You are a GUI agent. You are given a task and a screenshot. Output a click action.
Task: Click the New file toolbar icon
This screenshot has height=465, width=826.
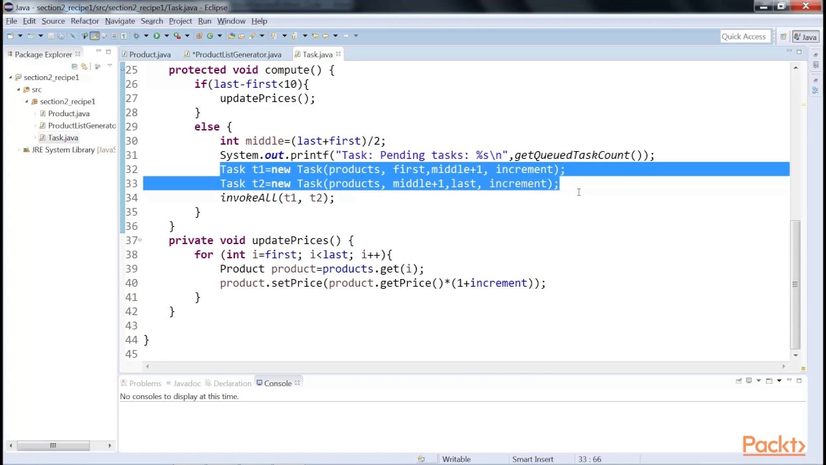[10, 36]
